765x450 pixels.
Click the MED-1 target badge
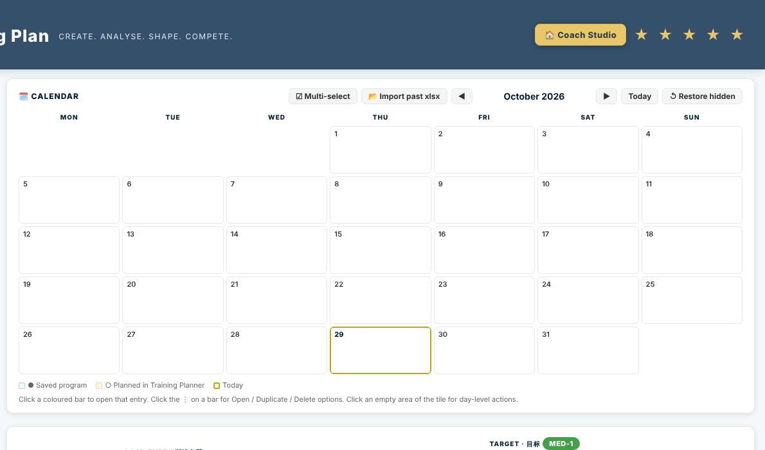pos(561,444)
